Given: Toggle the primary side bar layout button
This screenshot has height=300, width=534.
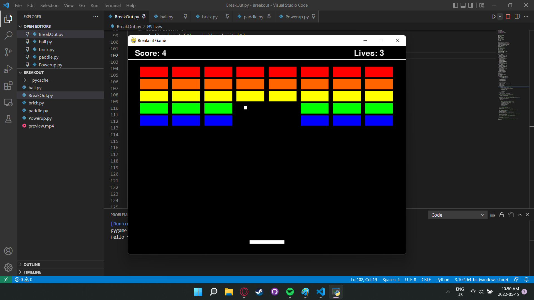Looking at the screenshot, I should (455, 5).
